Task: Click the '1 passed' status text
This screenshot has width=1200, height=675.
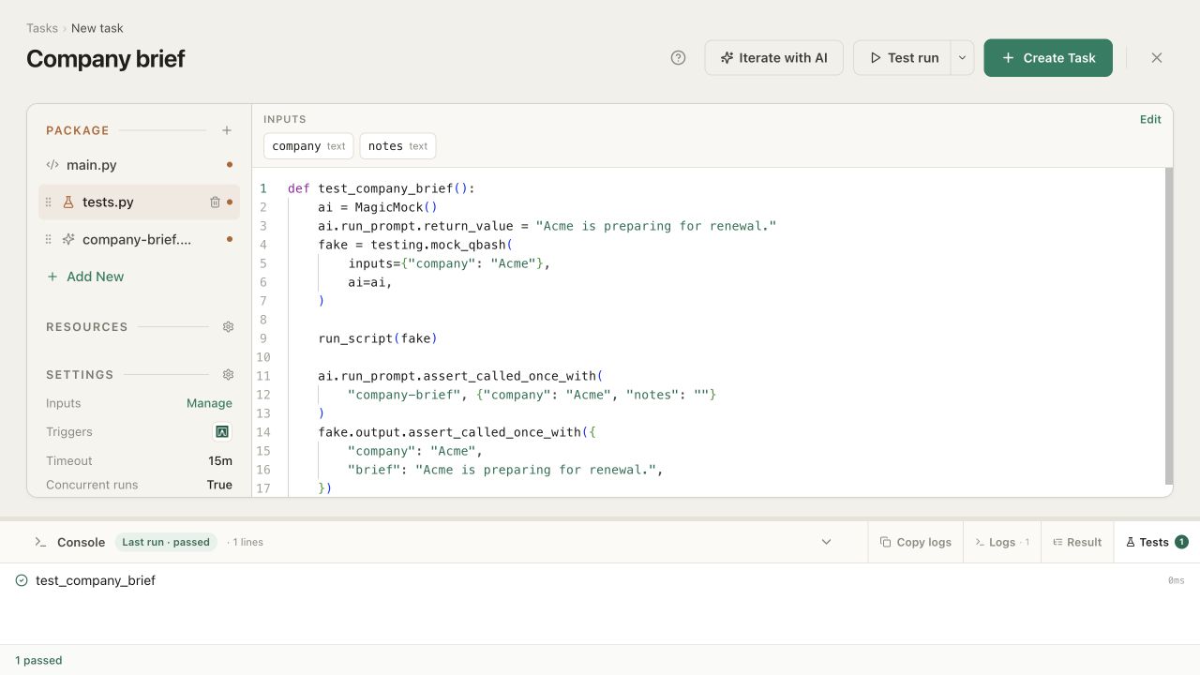Action: tap(38, 660)
